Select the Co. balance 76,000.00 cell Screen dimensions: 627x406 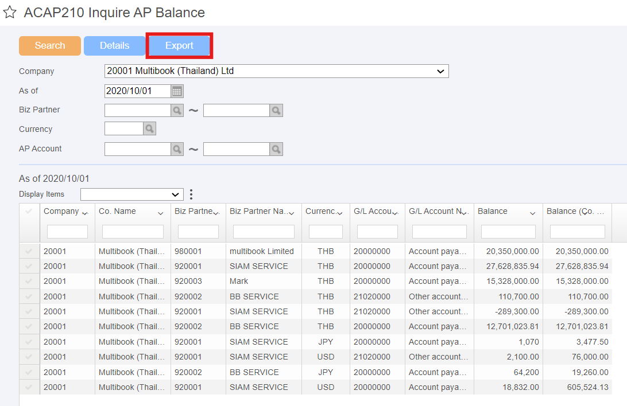pyautogui.click(x=578, y=357)
